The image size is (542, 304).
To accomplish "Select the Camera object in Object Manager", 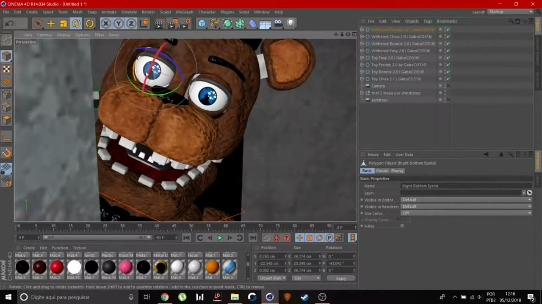I will 378,86.
